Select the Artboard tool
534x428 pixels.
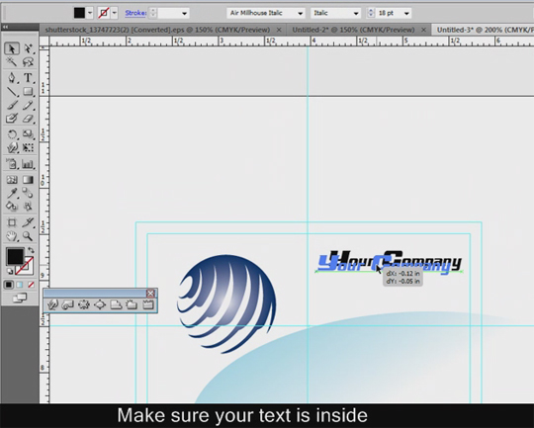[12, 222]
